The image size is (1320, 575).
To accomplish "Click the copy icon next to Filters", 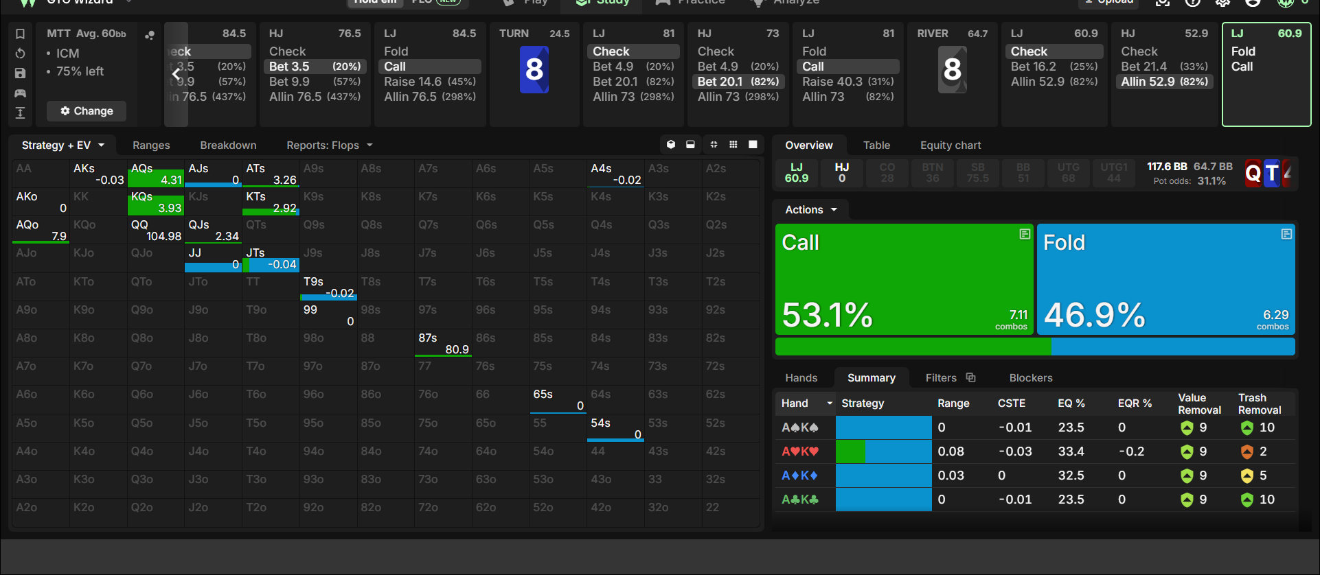I will 970,377.
